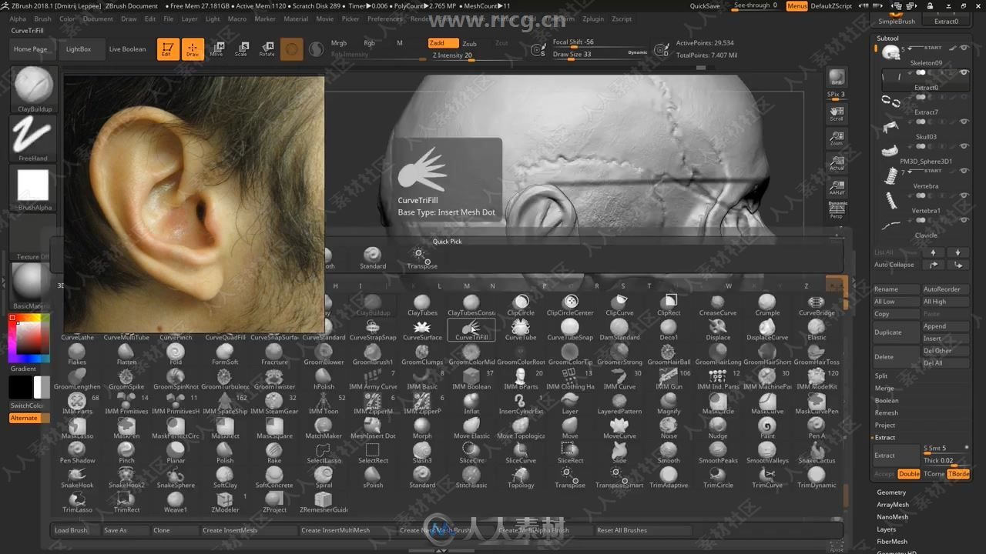This screenshot has height=554, width=986.
Task: Open the Document menu
Action: click(x=98, y=18)
